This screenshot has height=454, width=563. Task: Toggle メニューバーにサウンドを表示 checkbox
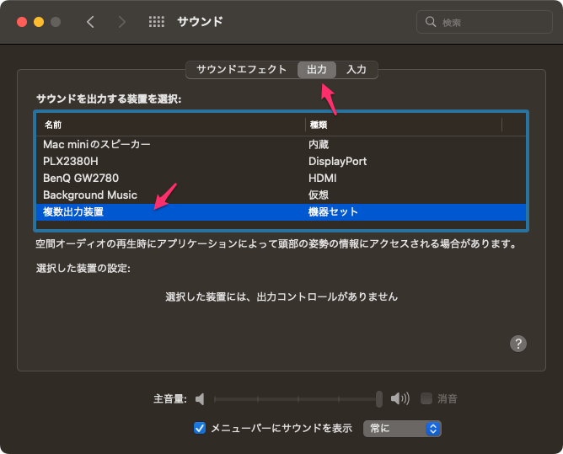coord(200,428)
